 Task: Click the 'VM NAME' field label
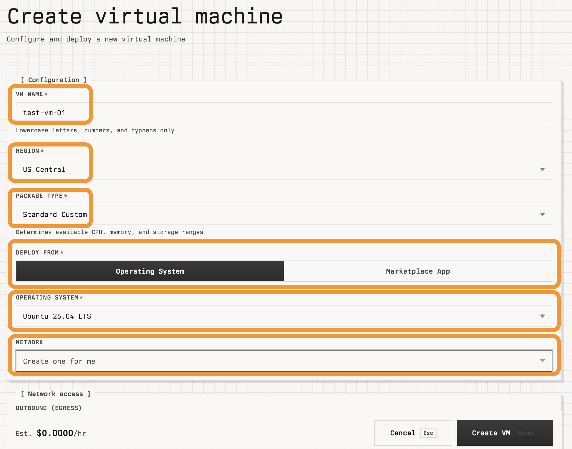(x=30, y=94)
